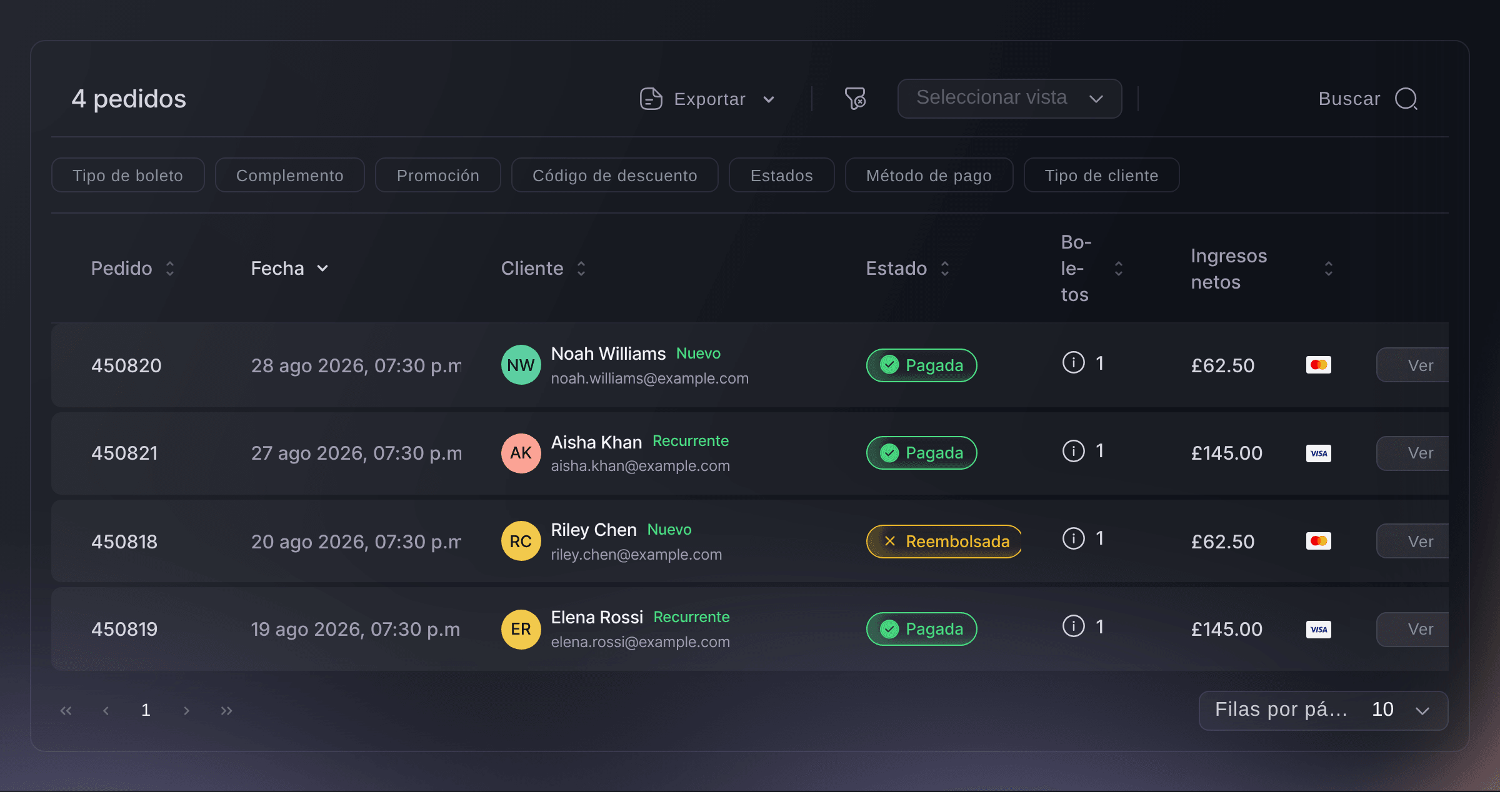1500x792 pixels.
Task: Click the NW avatar of Noah Williams
Action: point(521,365)
